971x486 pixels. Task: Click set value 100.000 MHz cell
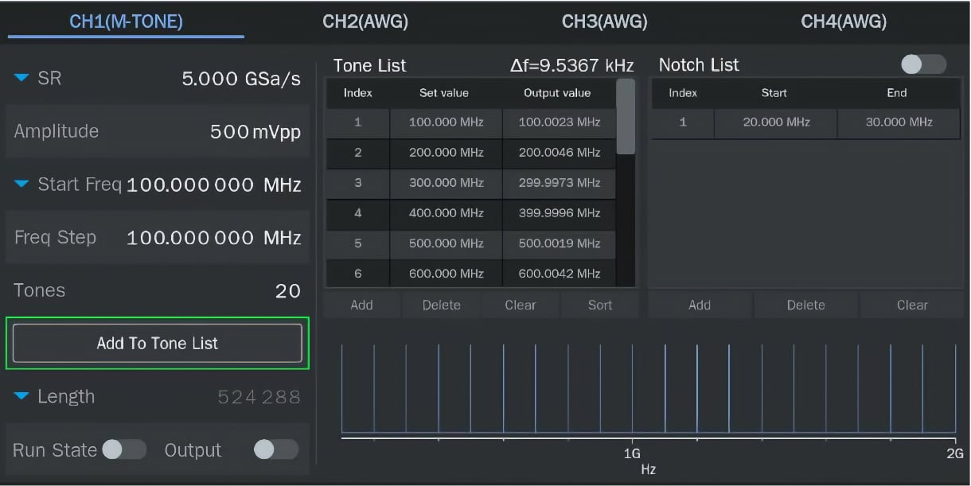pos(447,122)
